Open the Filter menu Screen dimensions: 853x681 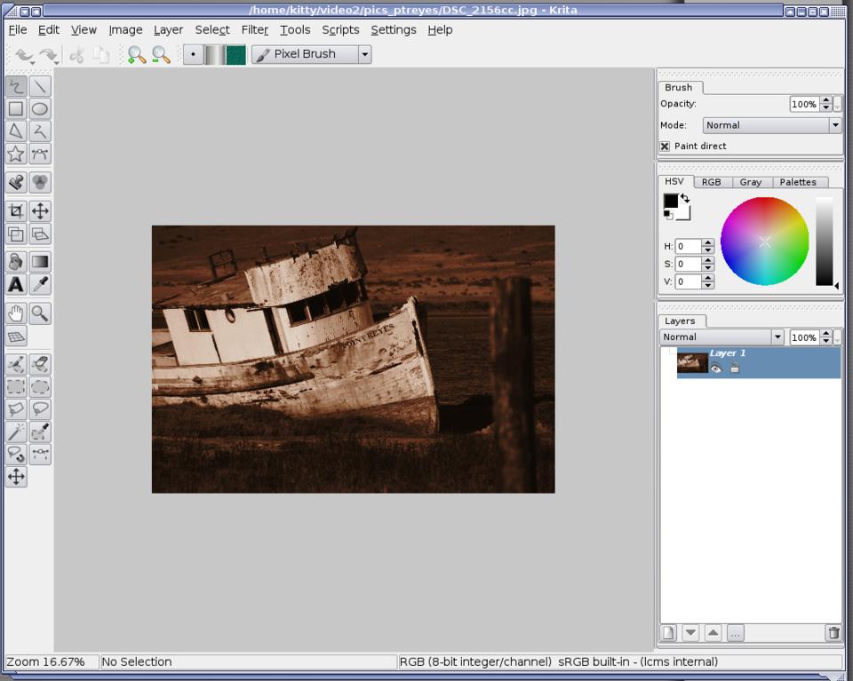tap(254, 29)
